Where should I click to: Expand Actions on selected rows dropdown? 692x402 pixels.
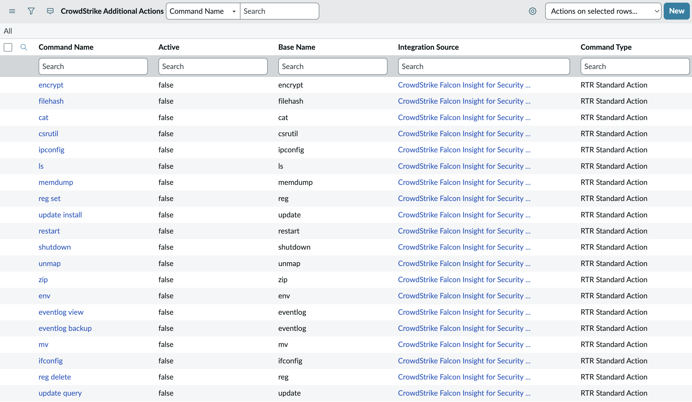603,11
